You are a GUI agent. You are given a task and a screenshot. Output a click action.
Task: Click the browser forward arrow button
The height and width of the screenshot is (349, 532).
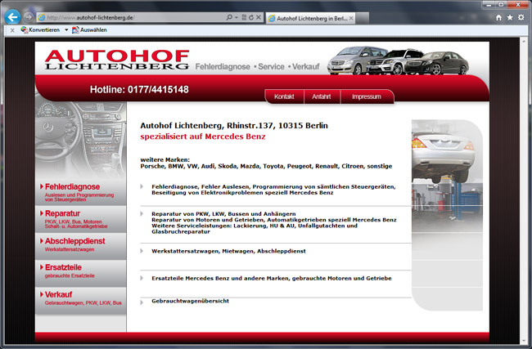pyautogui.click(x=29, y=17)
